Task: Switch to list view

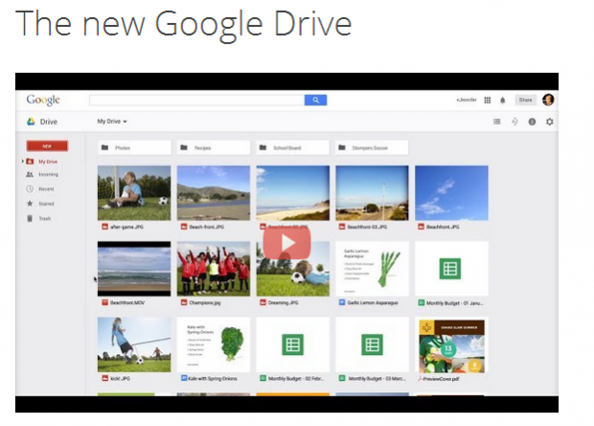Action: click(x=496, y=122)
